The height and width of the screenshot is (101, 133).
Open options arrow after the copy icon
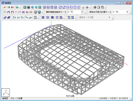[105, 8]
